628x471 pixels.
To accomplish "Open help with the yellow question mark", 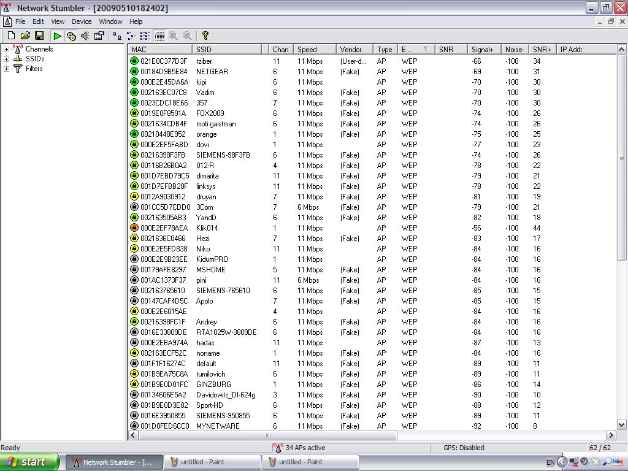I will click(205, 36).
